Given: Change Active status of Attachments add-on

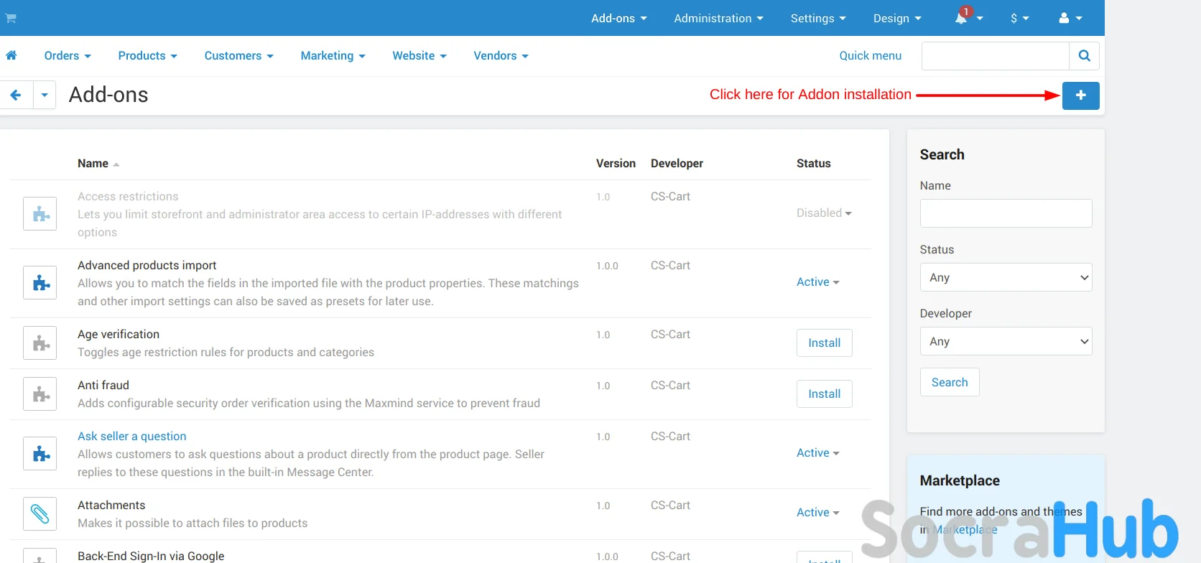Looking at the screenshot, I should tap(817, 512).
